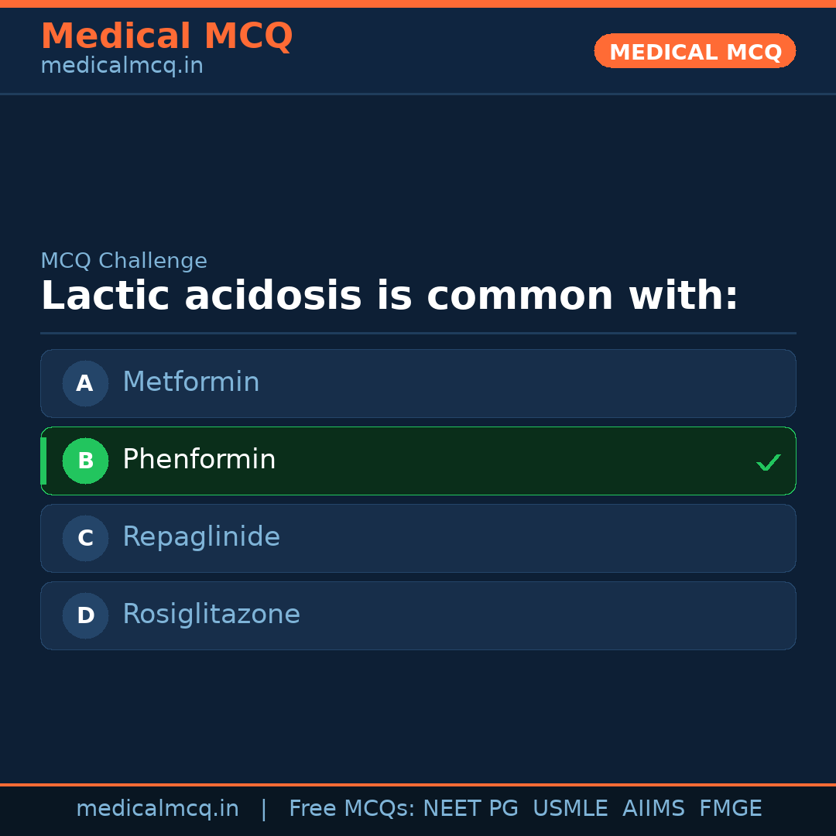Open medicalmcq.in link in the footer
This screenshot has height=836, width=836.
pyautogui.click(x=157, y=809)
